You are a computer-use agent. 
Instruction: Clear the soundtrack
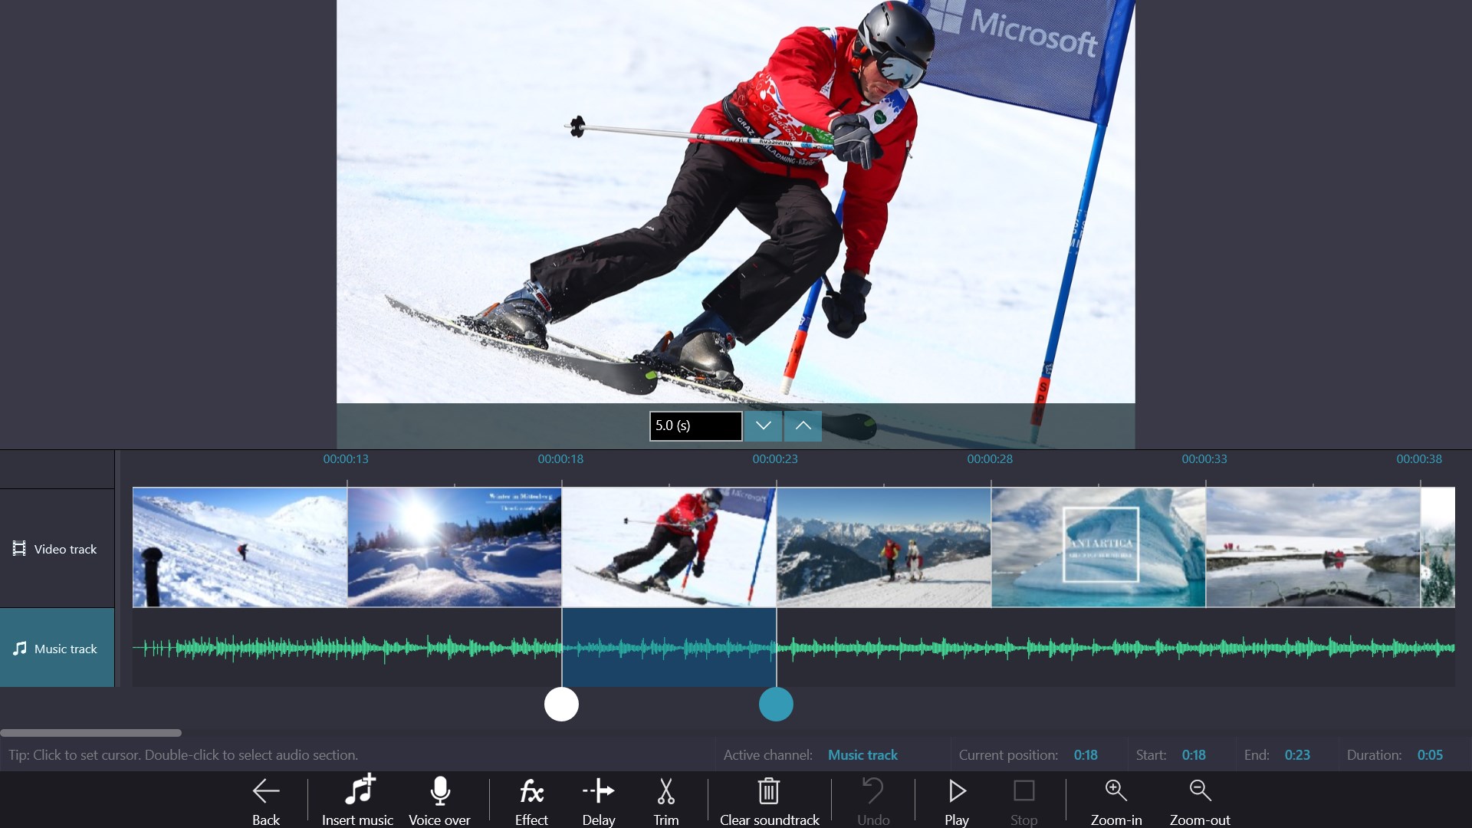[x=769, y=799]
